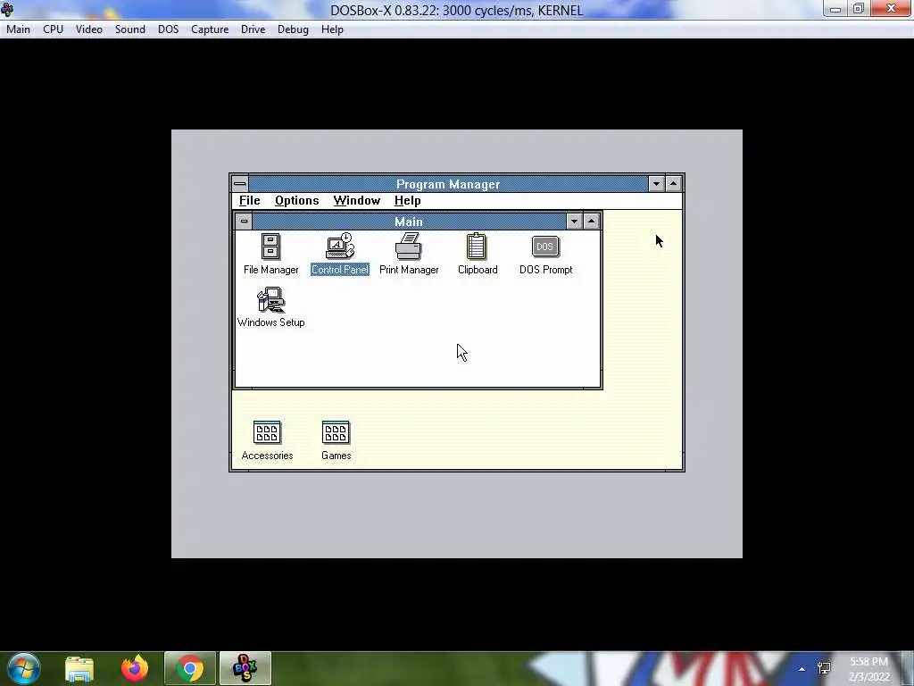Open Windows Explorer from taskbar
The height and width of the screenshot is (686, 914).
[79, 668]
